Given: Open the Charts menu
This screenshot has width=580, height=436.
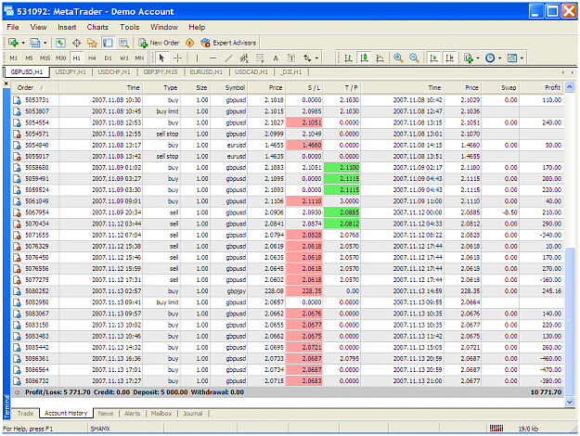Looking at the screenshot, I should [97, 27].
